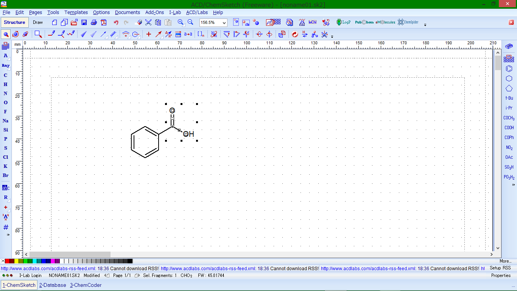
Task: Click the Periodic Table icon
Action: (x=6, y=46)
